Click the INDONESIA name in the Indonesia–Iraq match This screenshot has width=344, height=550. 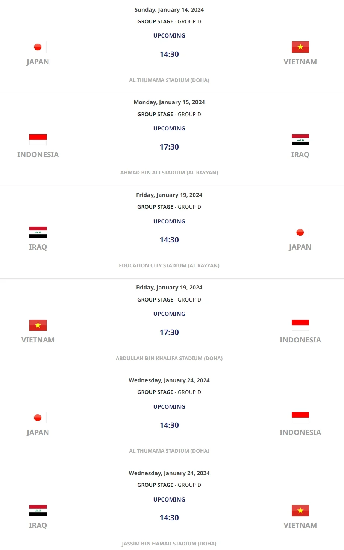pos(38,155)
